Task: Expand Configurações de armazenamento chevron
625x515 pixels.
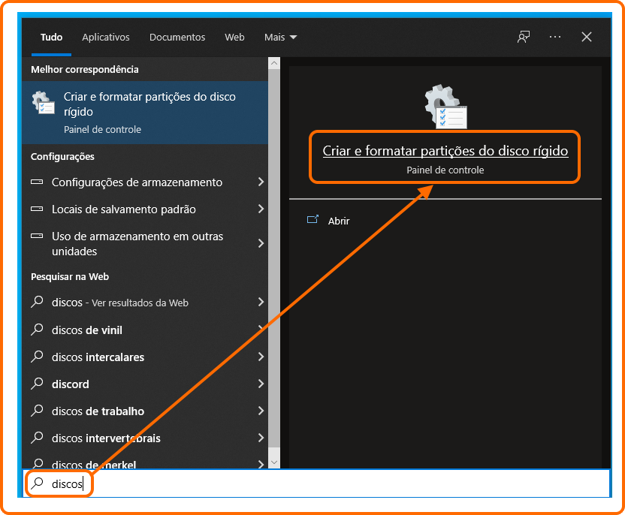Action: click(x=261, y=182)
